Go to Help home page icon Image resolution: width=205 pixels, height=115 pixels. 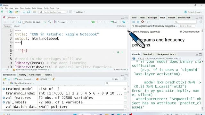point(143,22)
